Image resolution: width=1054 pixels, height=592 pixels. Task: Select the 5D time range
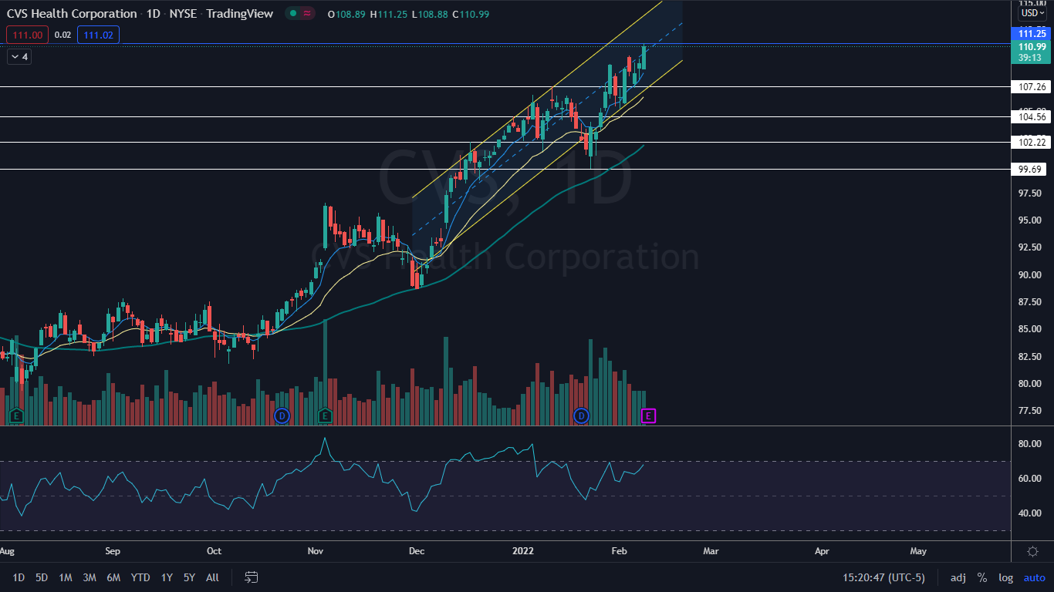42,577
